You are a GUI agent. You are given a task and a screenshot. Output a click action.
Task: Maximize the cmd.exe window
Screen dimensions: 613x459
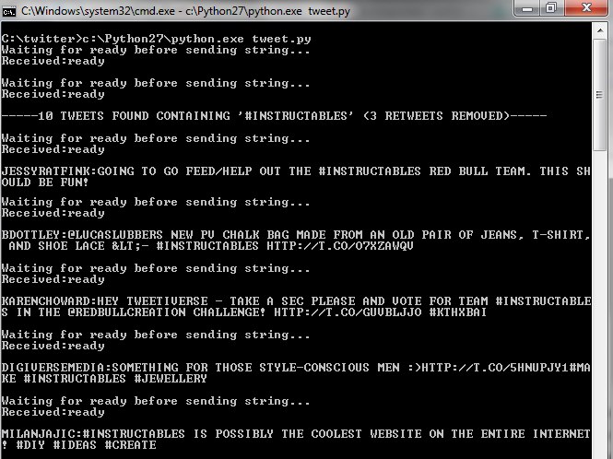550,8
